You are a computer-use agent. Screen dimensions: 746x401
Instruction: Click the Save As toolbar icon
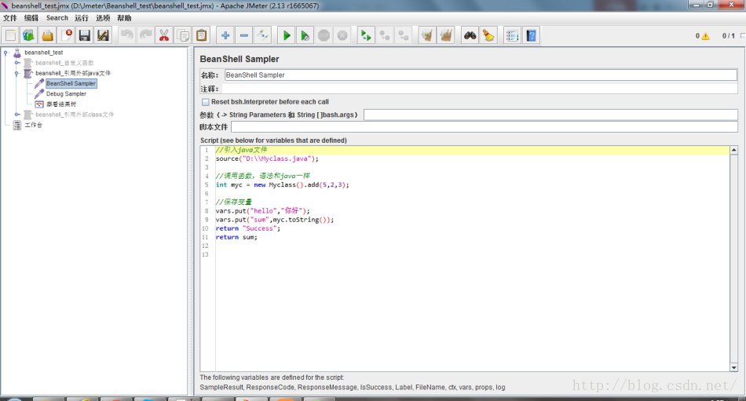(x=103, y=35)
